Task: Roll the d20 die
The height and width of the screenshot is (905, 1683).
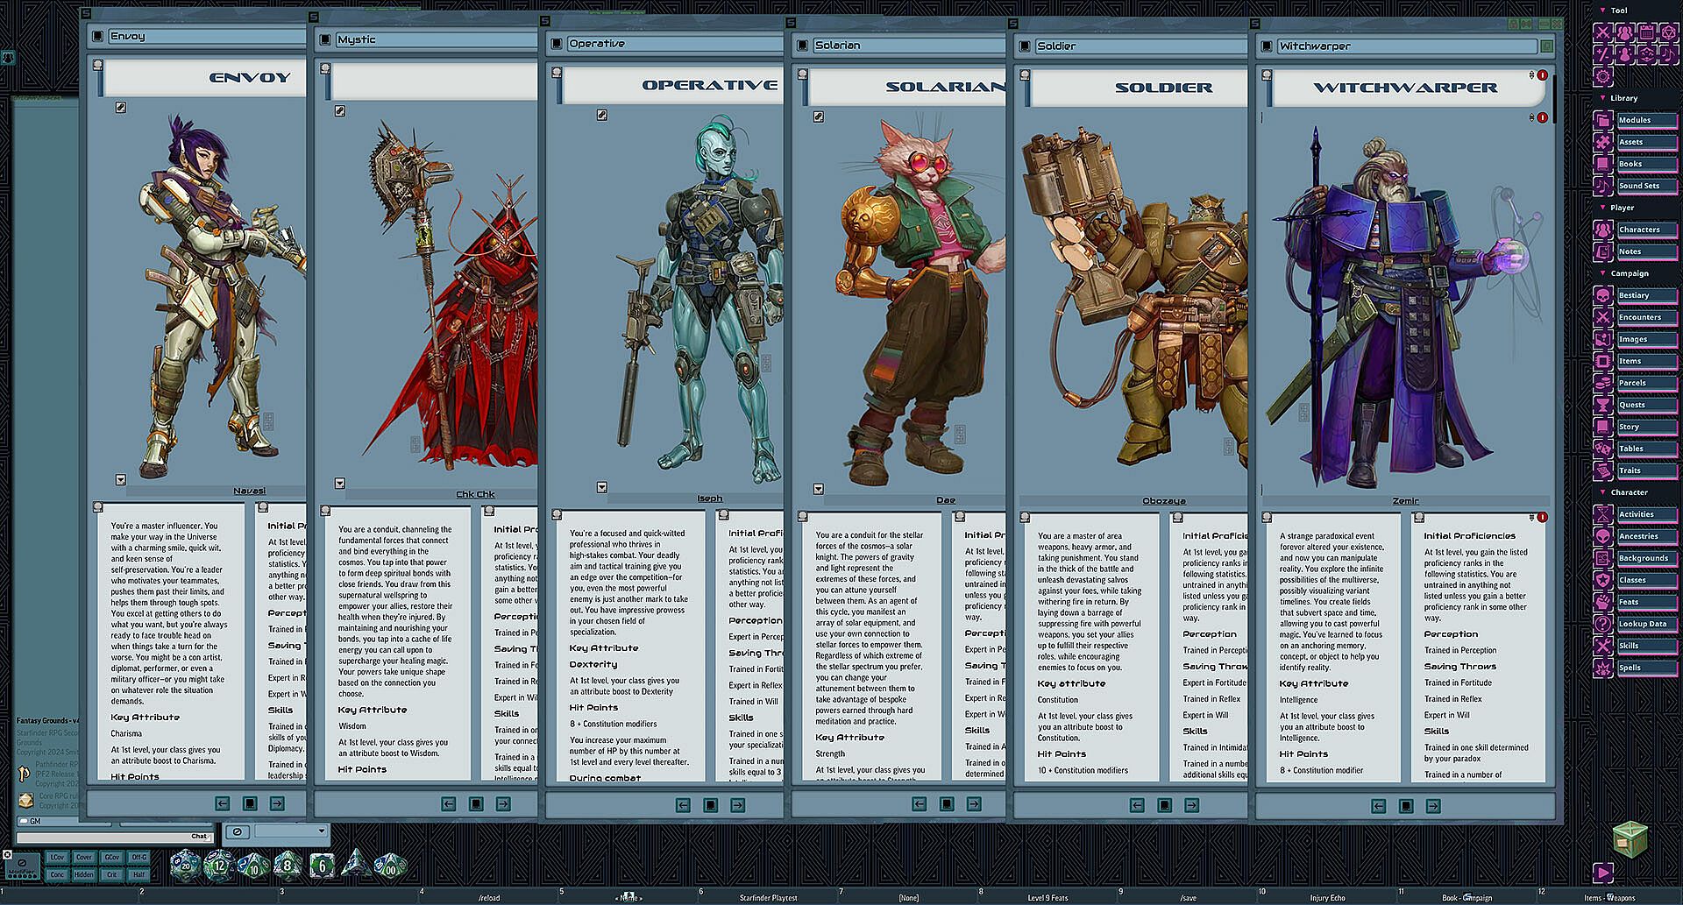Action: pos(184,865)
